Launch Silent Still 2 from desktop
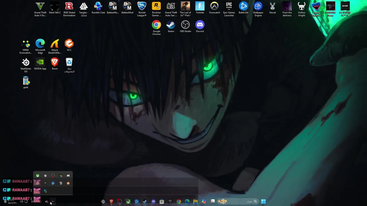Image resolution: width=367 pixels, height=206 pixels. (x=54, y=8)
